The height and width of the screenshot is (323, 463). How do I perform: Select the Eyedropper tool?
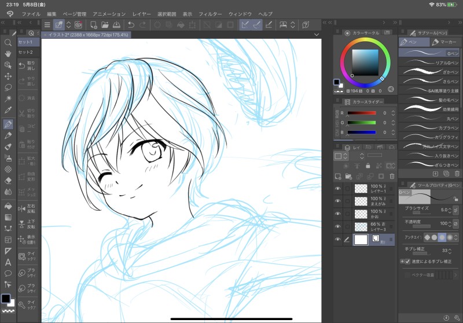pyautogui.click(x=8, y=110)
